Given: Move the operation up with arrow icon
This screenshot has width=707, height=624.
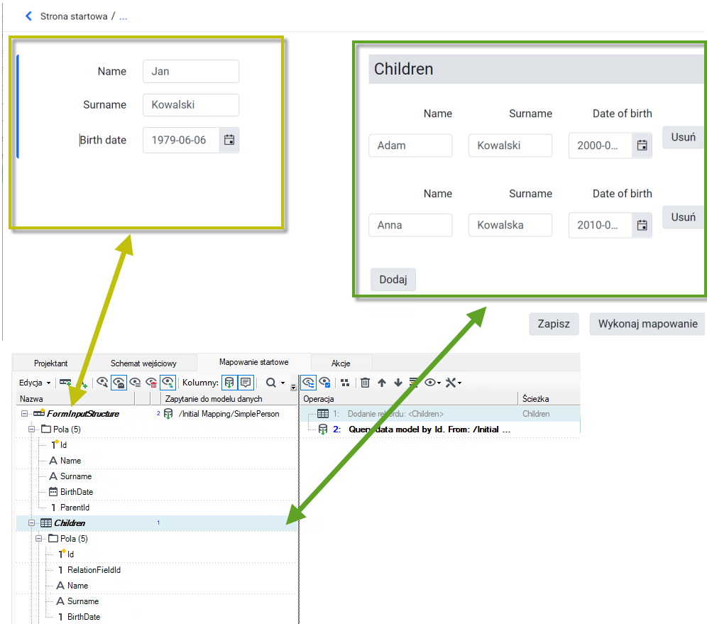Looking at the screenshot, I should click(382, 383).
